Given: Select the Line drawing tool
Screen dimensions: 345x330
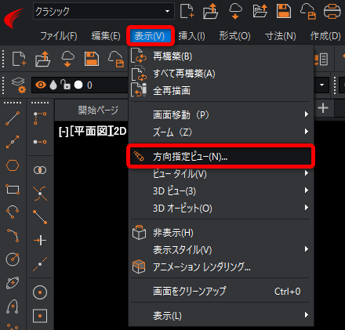Looking at the screenshot, I should pyautogui.click(x=13, y=118).
